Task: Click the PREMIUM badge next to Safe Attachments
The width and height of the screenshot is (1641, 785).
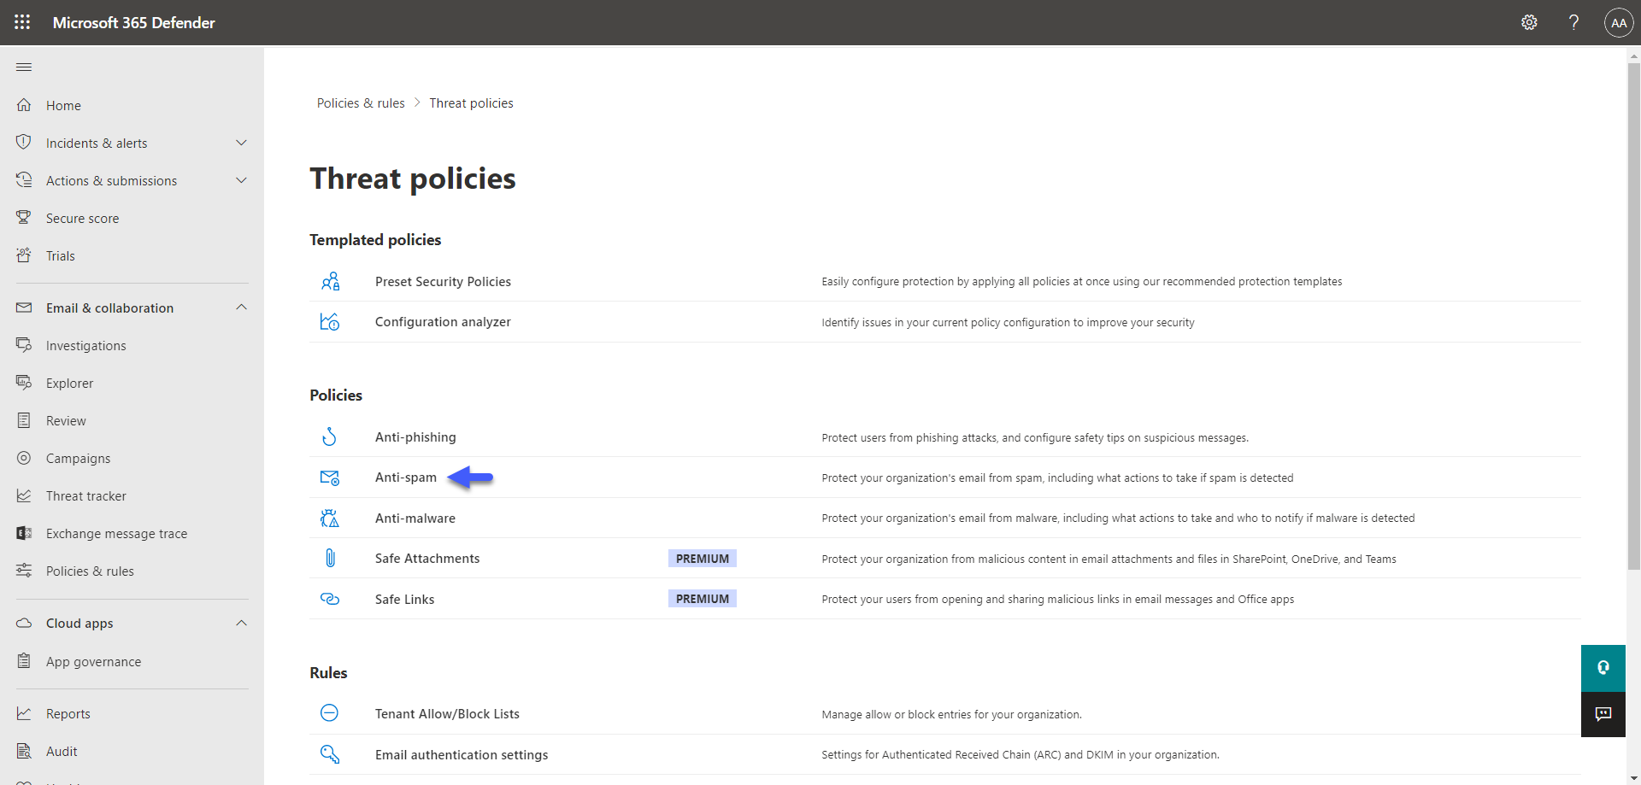Action: tap(703, 559)
